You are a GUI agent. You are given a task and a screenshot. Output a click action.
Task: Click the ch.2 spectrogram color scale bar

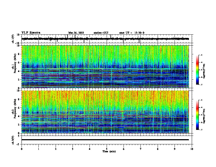197,115
